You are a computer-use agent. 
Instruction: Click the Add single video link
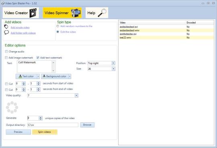(20, 27)
